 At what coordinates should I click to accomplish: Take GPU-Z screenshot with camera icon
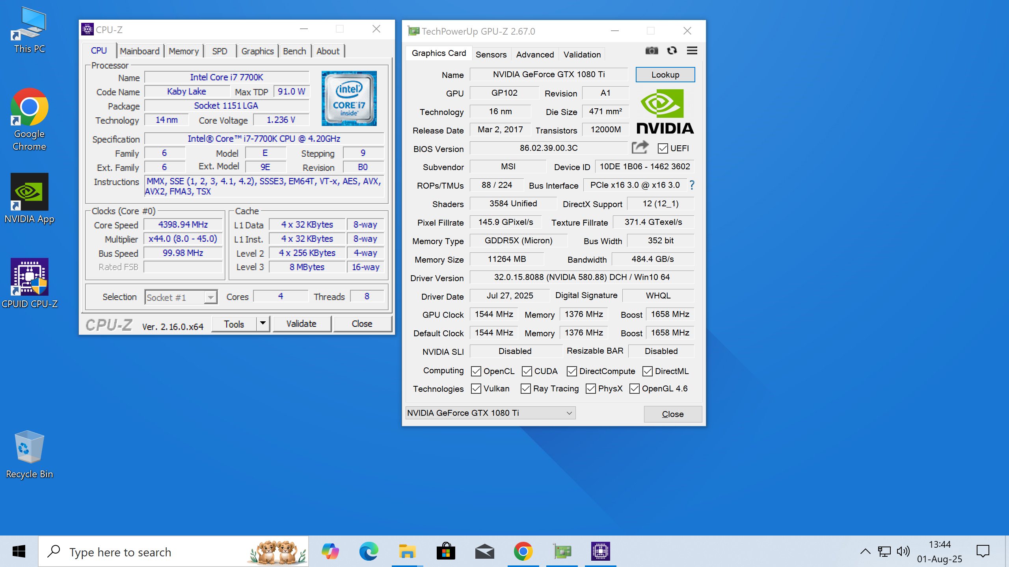click(x=652, y=51)
